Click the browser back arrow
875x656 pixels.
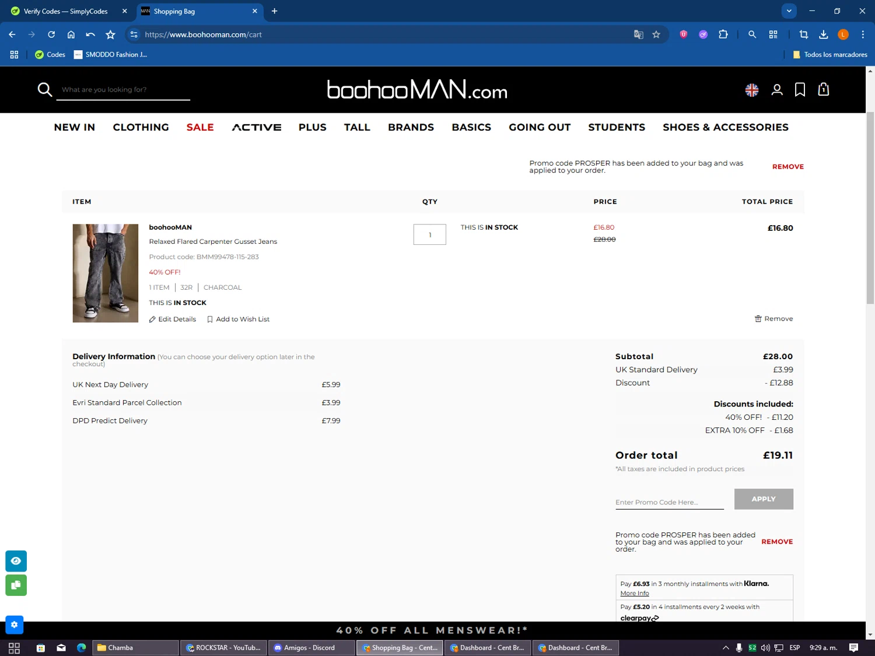click(x=12, y=34)
